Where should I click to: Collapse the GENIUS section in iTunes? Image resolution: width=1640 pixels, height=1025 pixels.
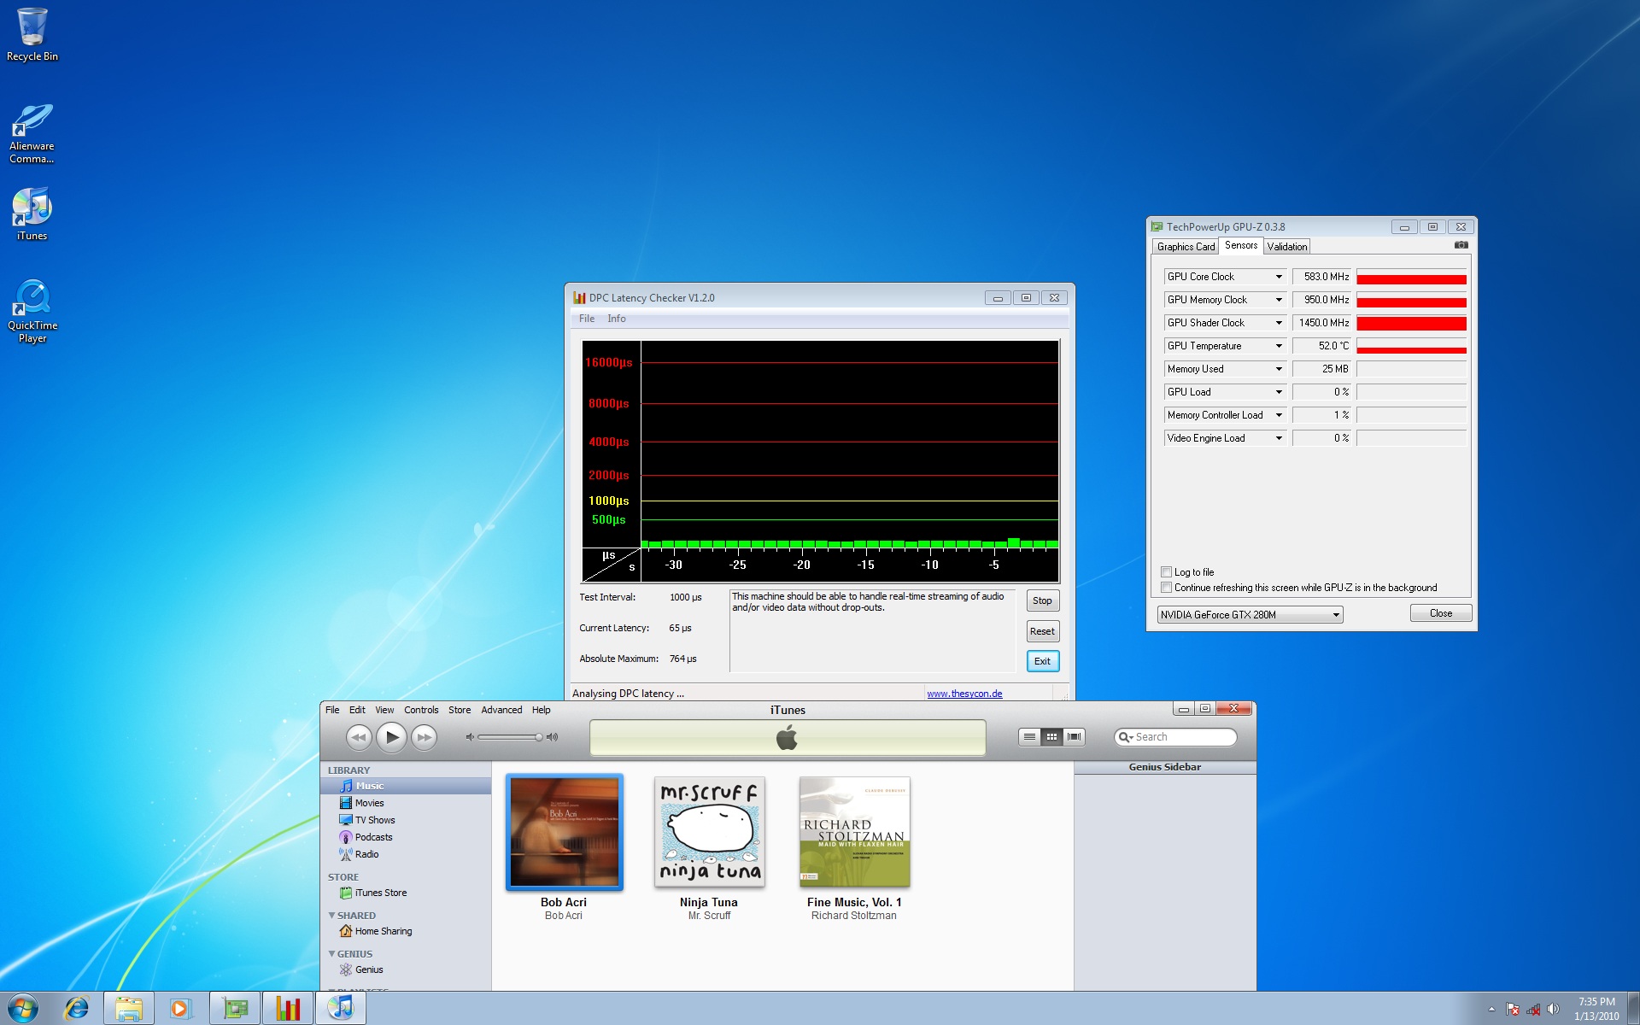pyautogui.click(x=331, y=954)
